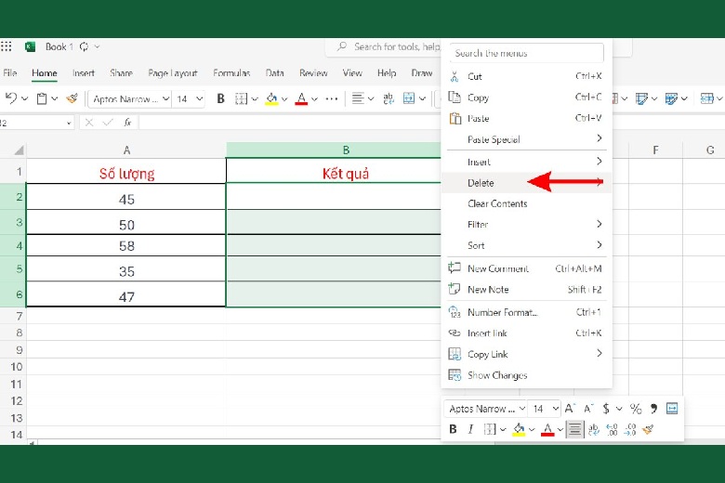Select column A header
725x483 pixels.
click(126, 150)
